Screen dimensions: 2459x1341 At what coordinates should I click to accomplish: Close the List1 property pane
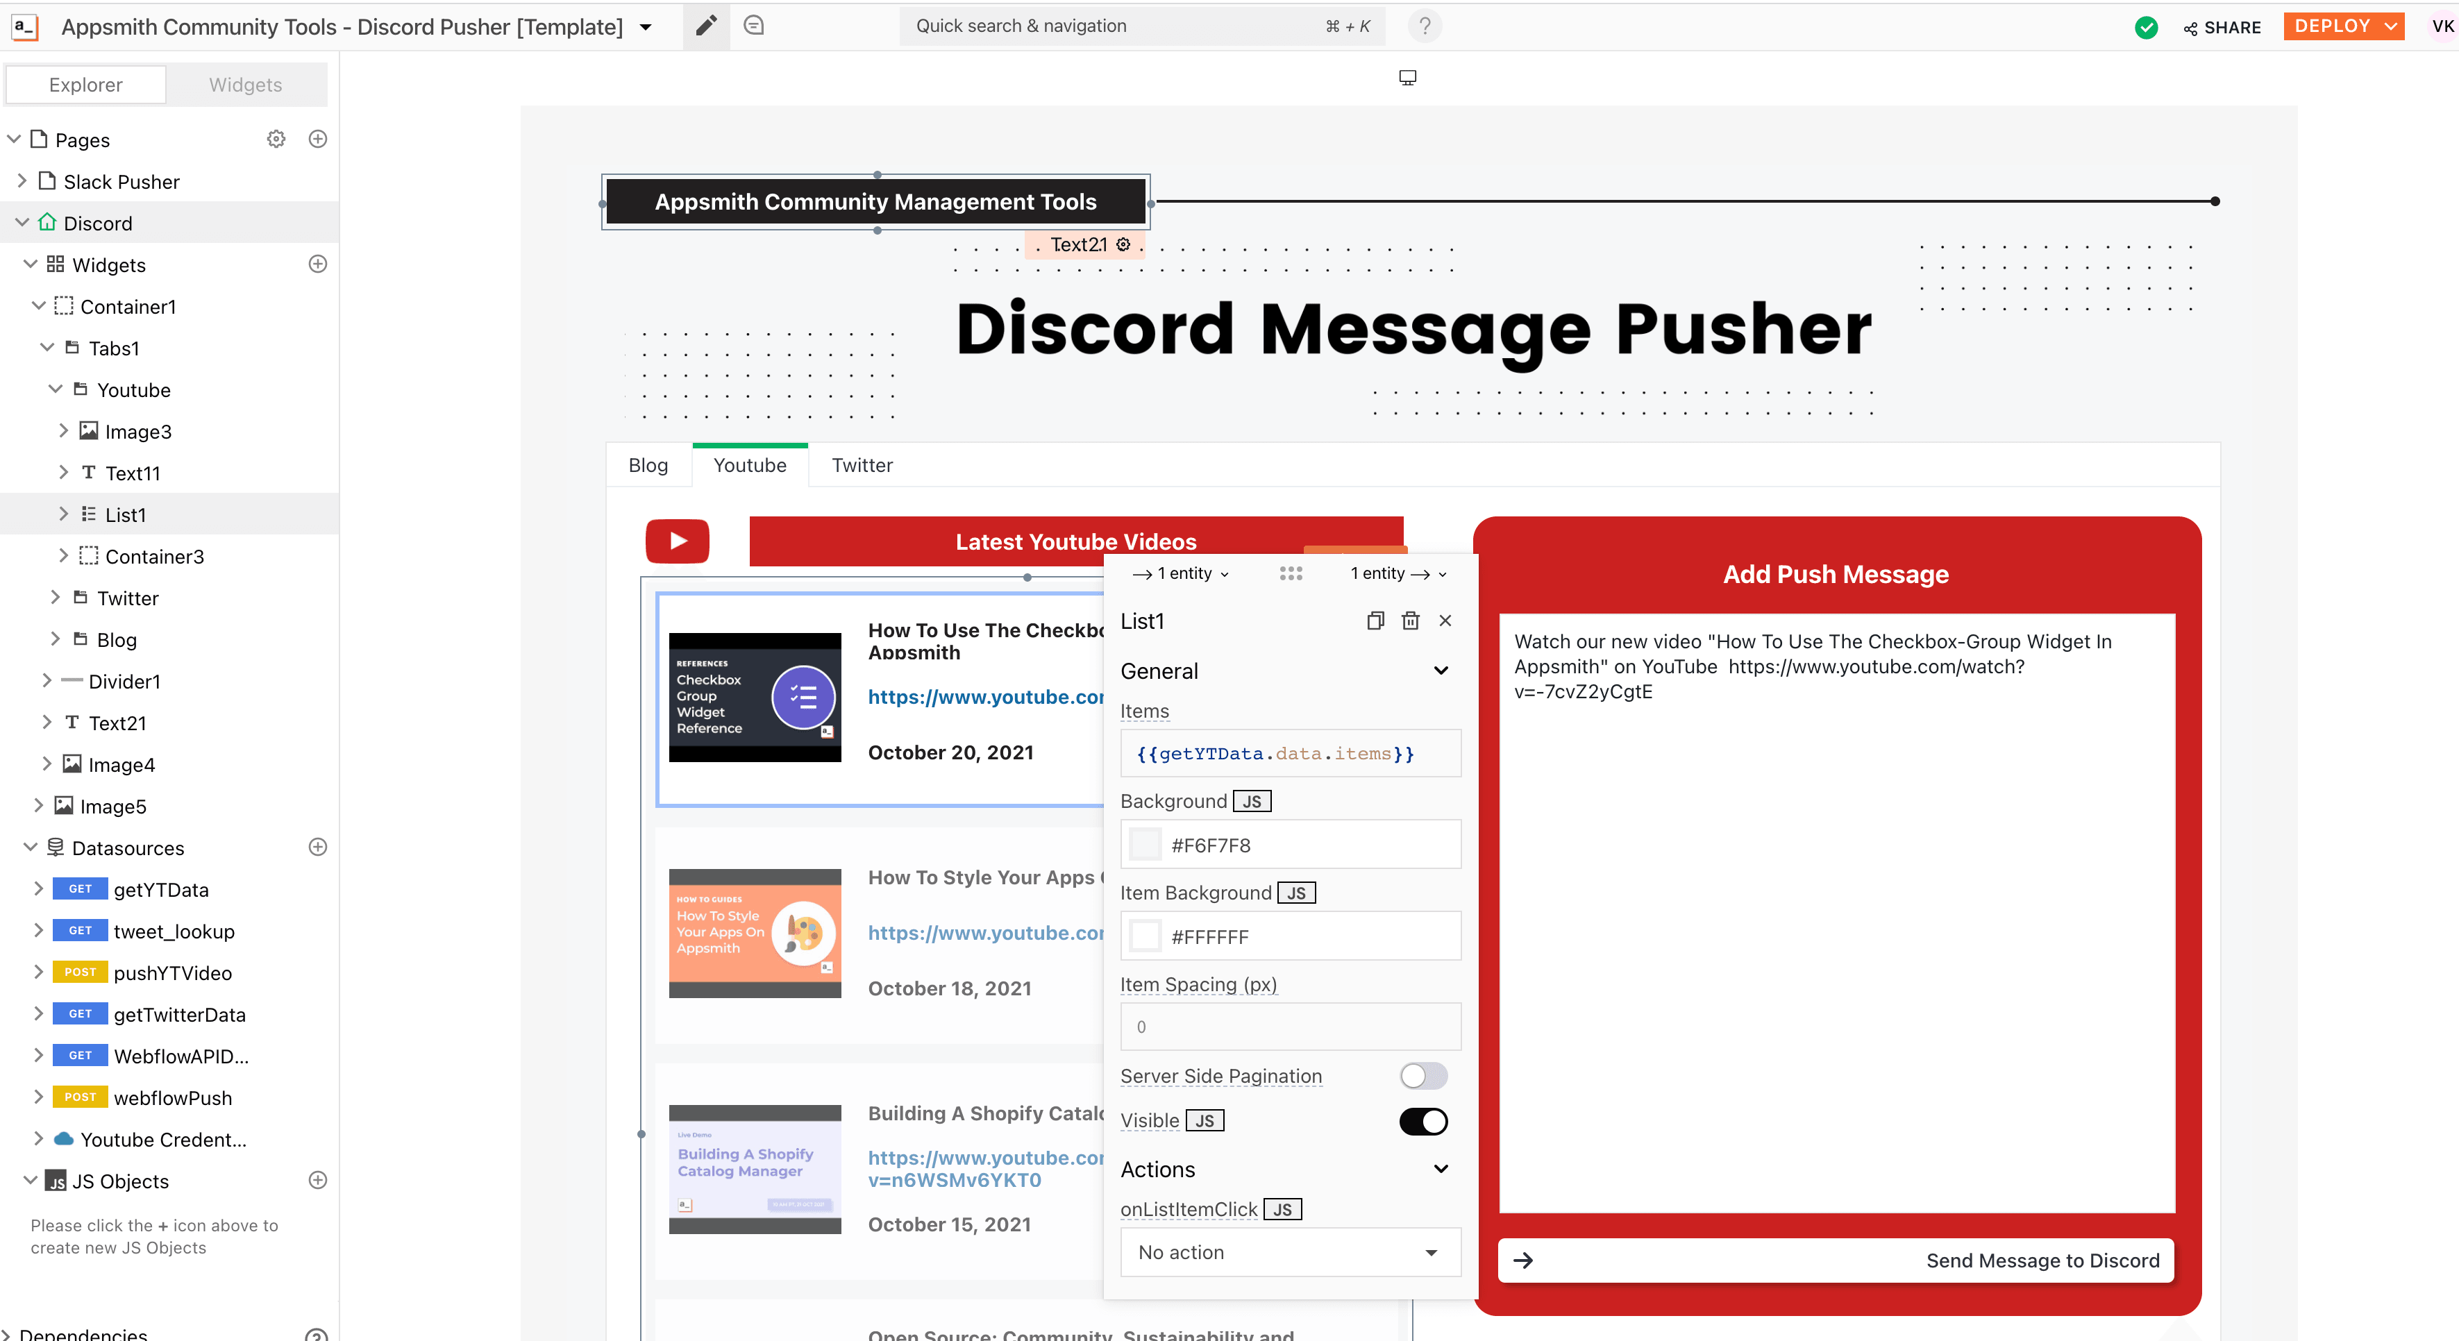click(x=1445, y=621)
